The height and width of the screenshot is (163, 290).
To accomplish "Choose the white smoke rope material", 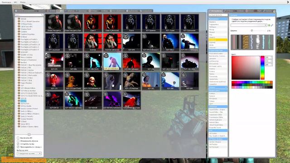I will [x=257, y=42].
